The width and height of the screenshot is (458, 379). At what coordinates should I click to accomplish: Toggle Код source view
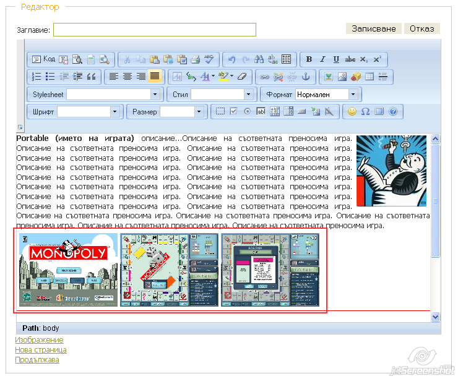43,59
